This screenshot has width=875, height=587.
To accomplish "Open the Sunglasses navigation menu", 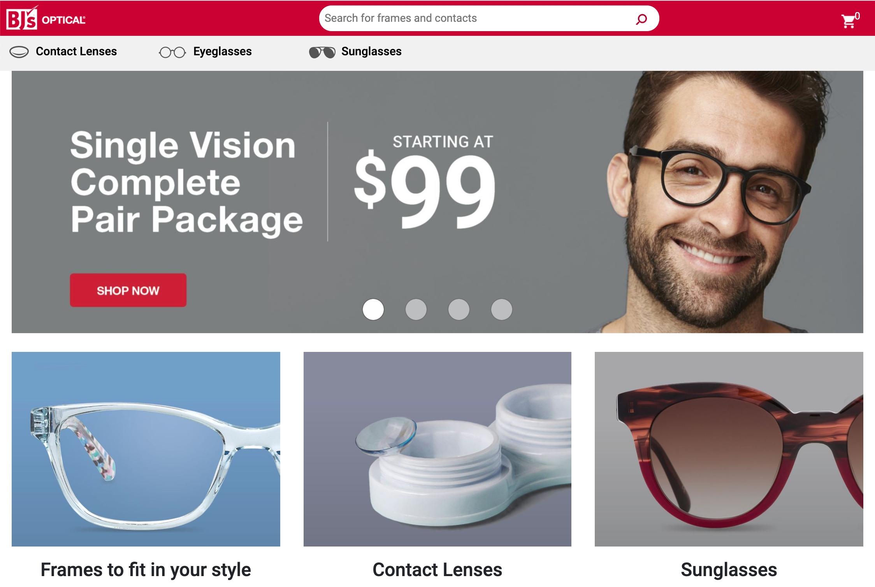I will point(371,51).
